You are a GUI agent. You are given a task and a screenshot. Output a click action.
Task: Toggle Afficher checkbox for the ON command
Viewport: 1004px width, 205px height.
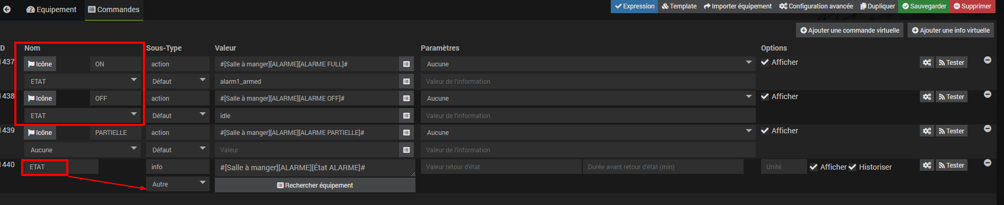[765, 62]
